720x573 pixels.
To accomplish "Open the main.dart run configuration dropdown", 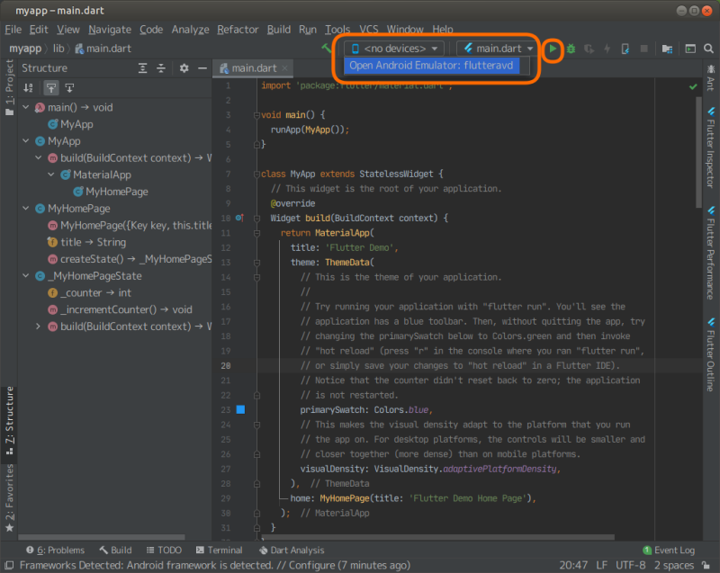I will pos(498,49).
